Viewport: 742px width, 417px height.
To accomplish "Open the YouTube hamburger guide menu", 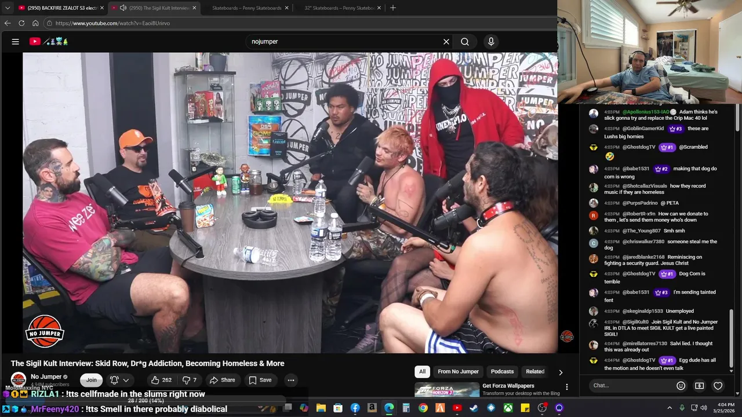I will pyautogui.click(x=16, y=42).
